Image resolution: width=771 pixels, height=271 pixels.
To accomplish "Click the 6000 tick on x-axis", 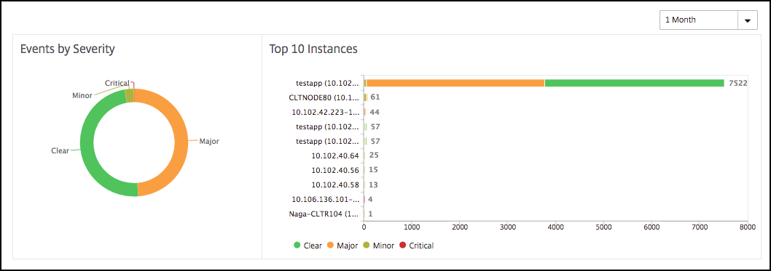I will pyautogui.click(x=651, y=227).
